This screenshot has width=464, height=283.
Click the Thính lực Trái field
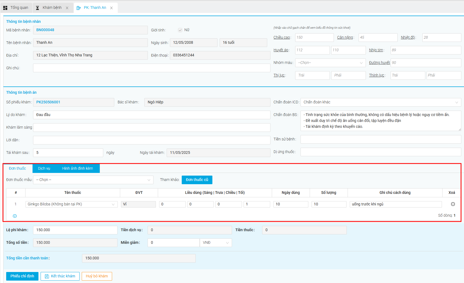pos(408,75)
